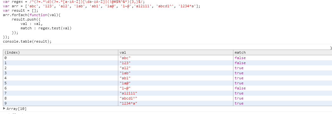Viewport: 332px width, 114px height.
Task: Click index 3 in the table
Action: point(61,73)
